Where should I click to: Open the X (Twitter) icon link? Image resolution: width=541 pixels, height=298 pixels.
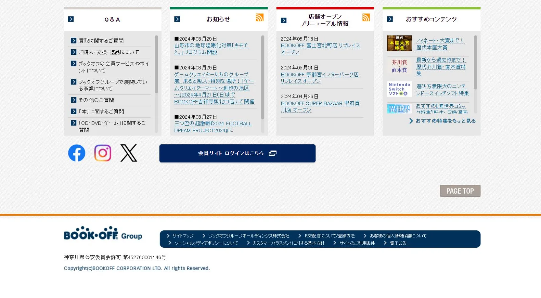[x=129, y=153]
